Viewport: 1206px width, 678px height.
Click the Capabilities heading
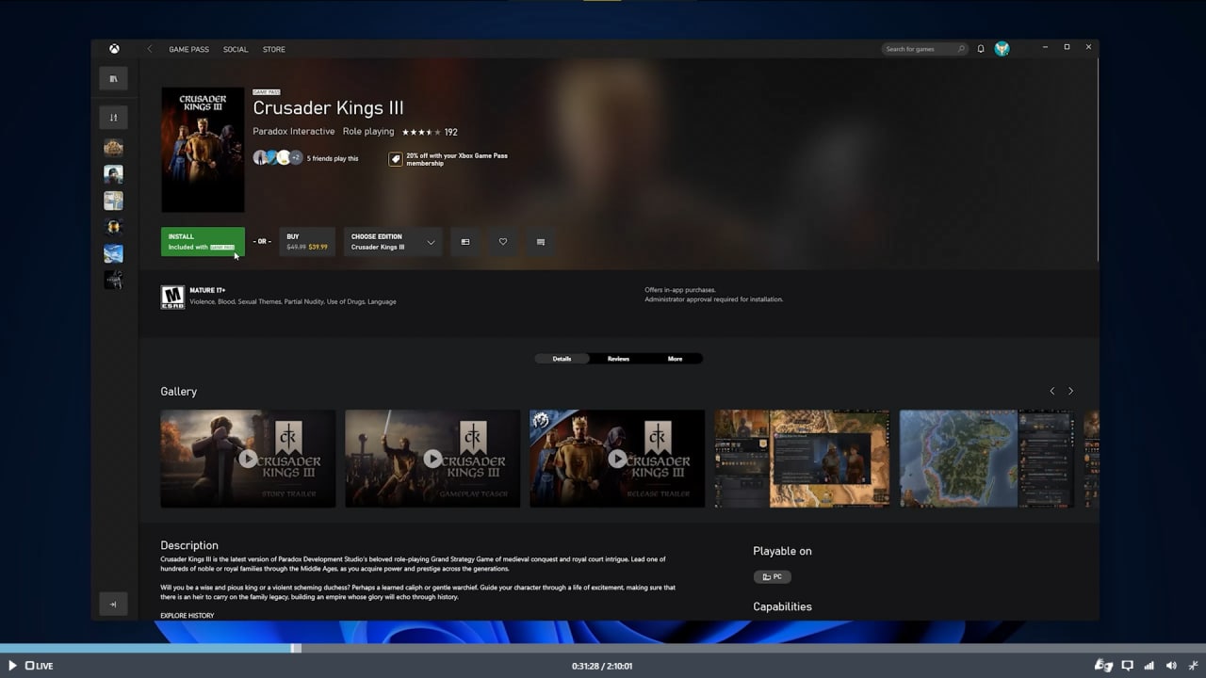[x=782, y=606]
